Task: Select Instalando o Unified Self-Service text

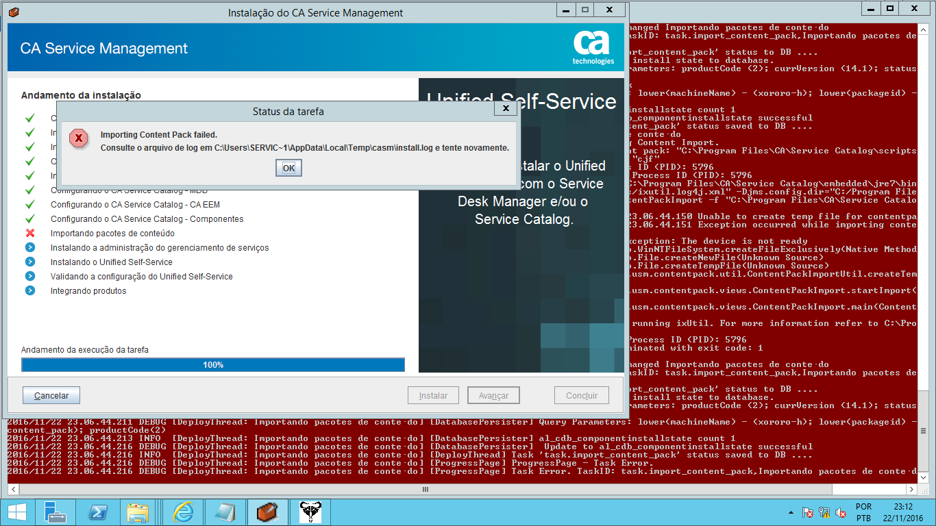Action: pyautogui.click(x=111, y=262)
